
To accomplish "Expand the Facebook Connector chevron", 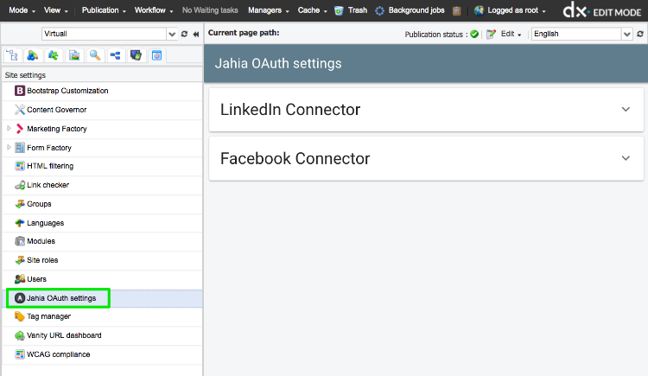I will point(626,158).
